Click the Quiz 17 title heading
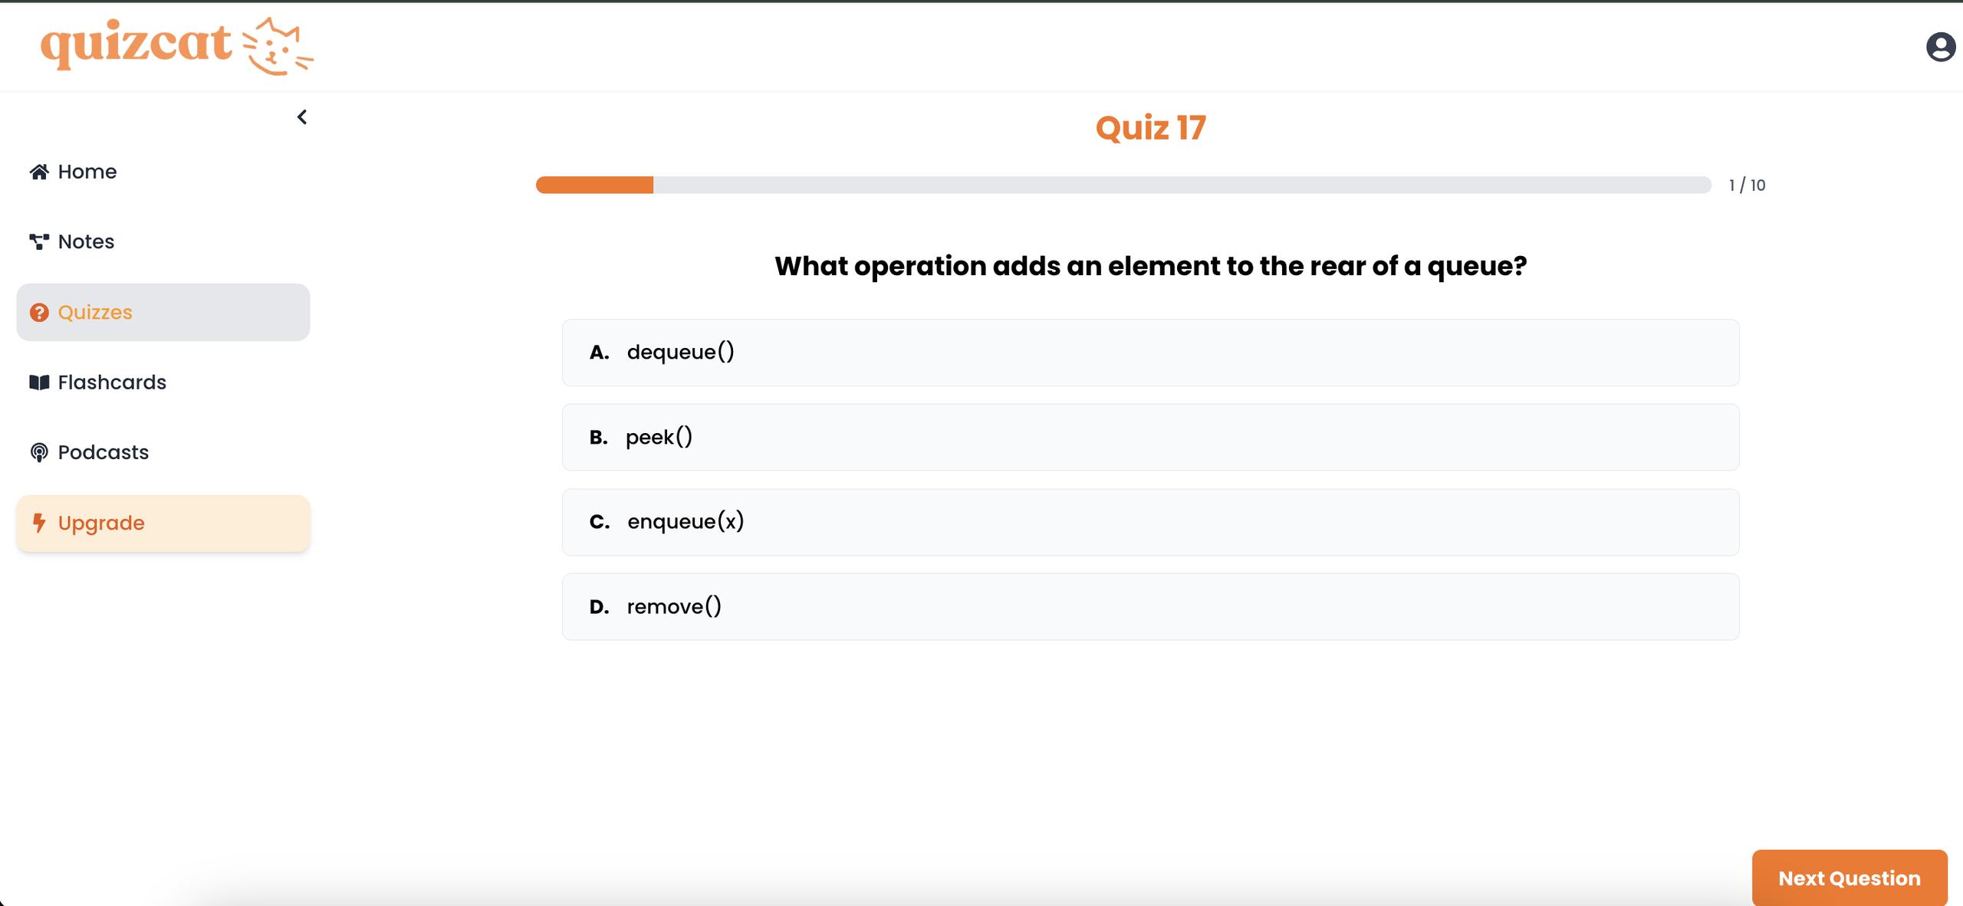The height and width of the screenshot is (906, 1963). 1150,128
